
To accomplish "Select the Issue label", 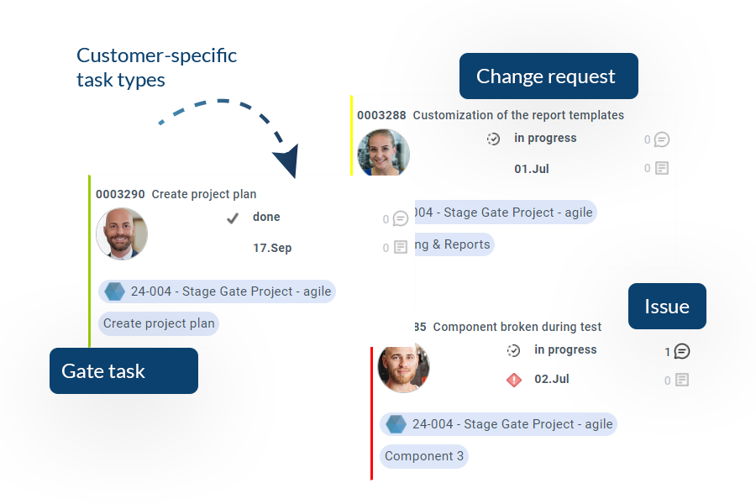I will click(667, 307).
